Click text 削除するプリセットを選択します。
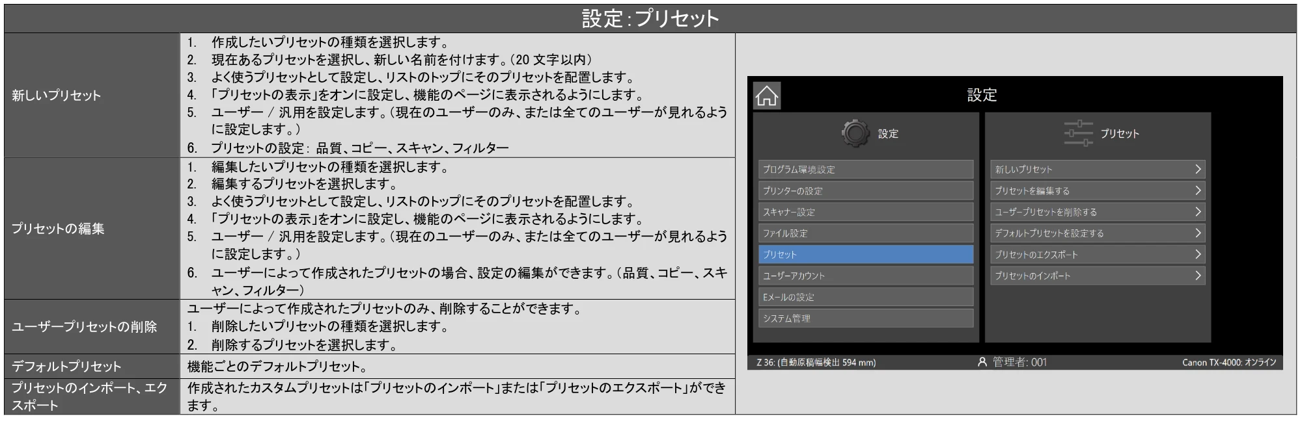This screenshot has height=440, width=1302. 305,345
